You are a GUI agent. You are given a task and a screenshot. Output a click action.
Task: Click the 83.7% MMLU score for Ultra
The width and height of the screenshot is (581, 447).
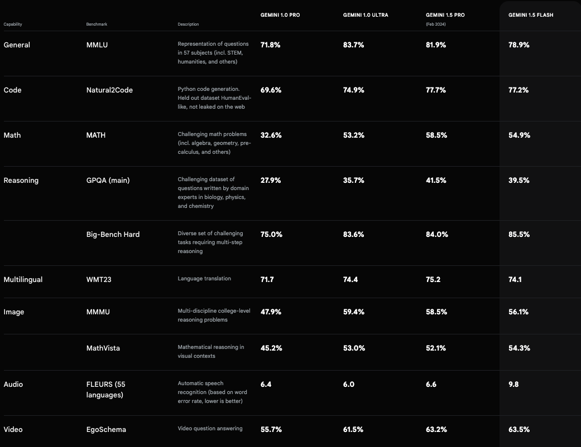point(353,45)
